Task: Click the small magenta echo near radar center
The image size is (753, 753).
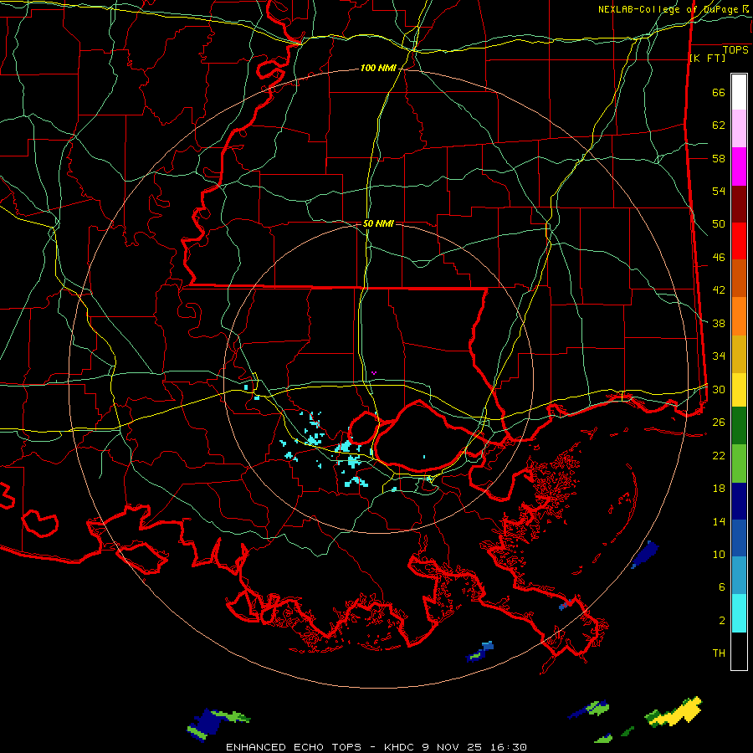Action: [x=374, y=372]
